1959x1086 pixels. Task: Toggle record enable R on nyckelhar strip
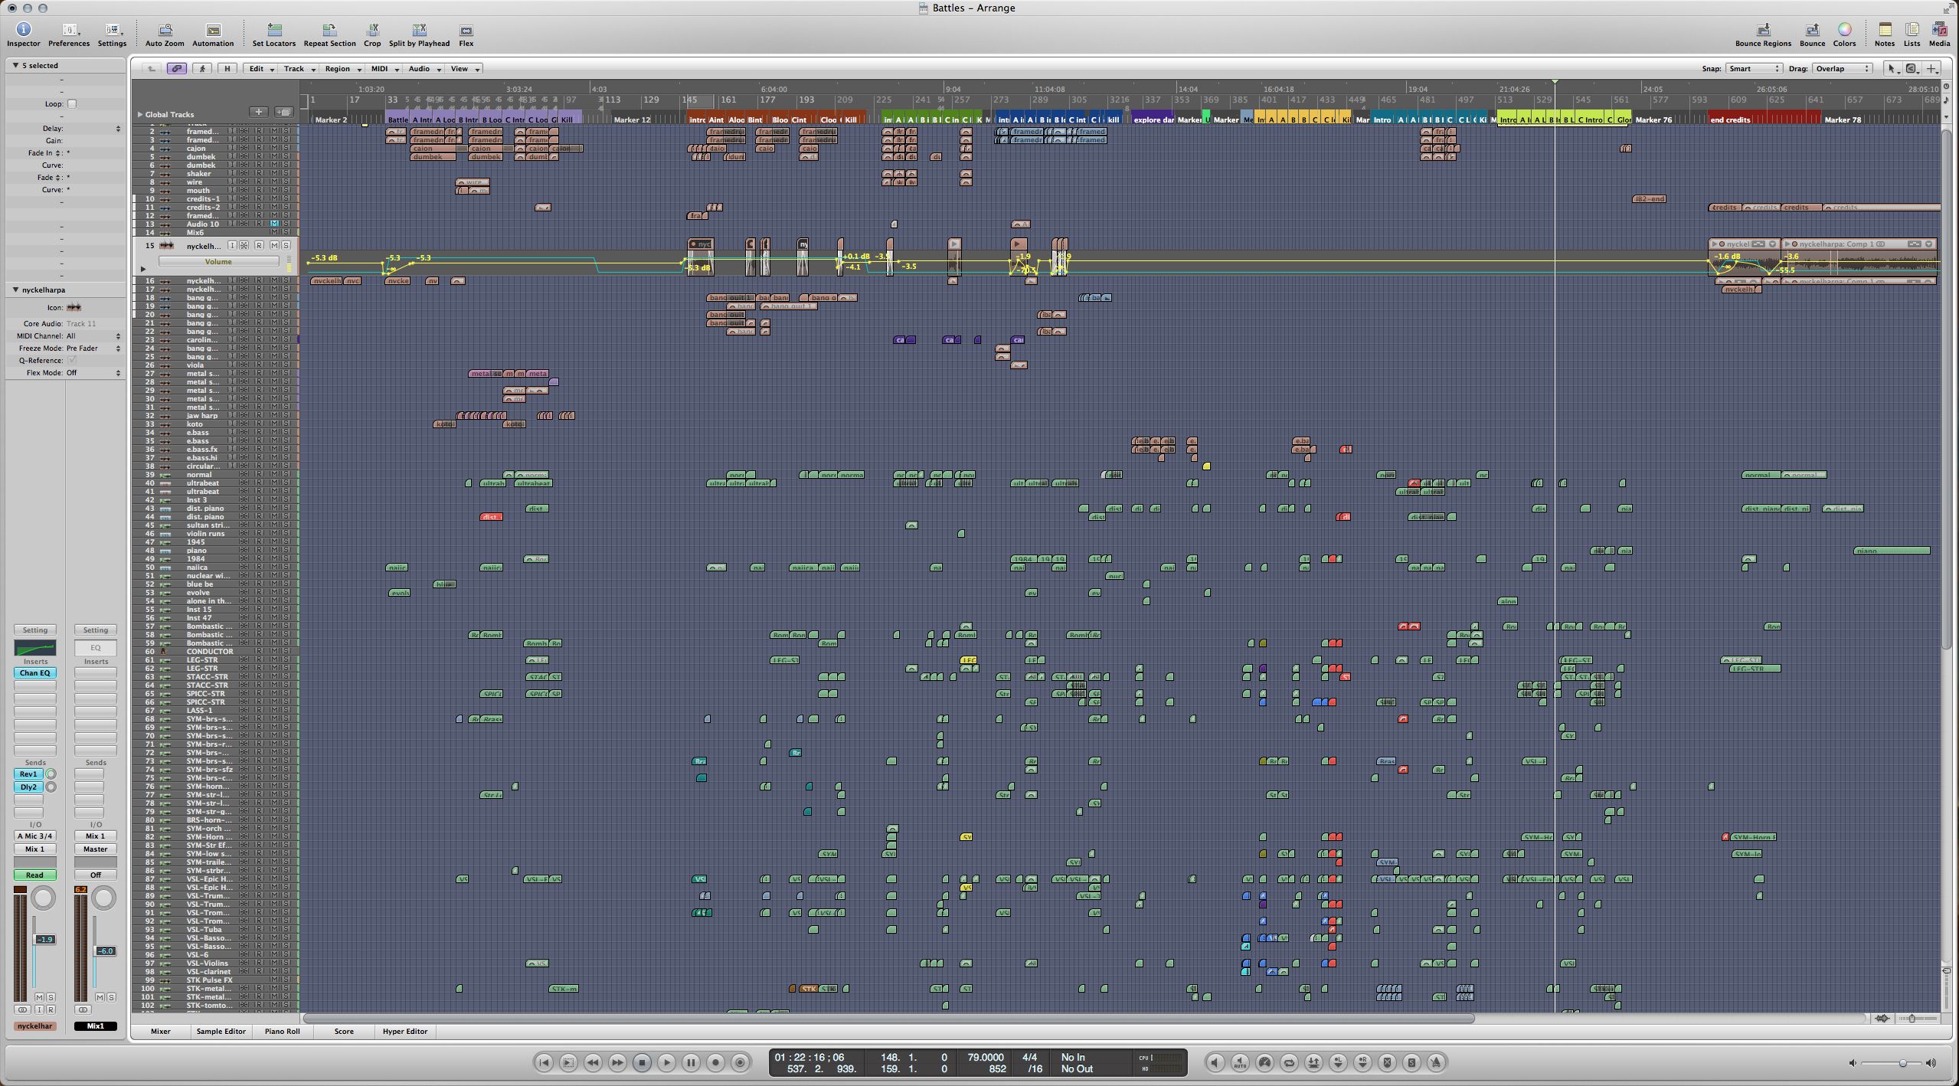click(x=51, y=1009)
